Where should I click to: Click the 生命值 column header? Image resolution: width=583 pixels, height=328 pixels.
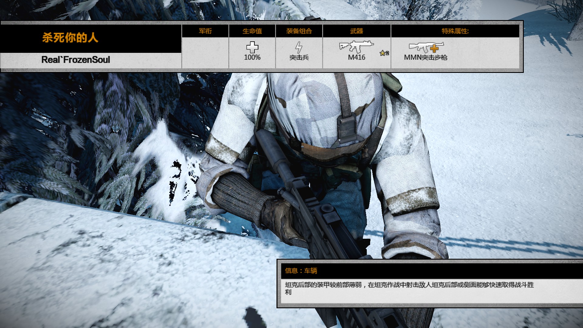pos(252,31)
